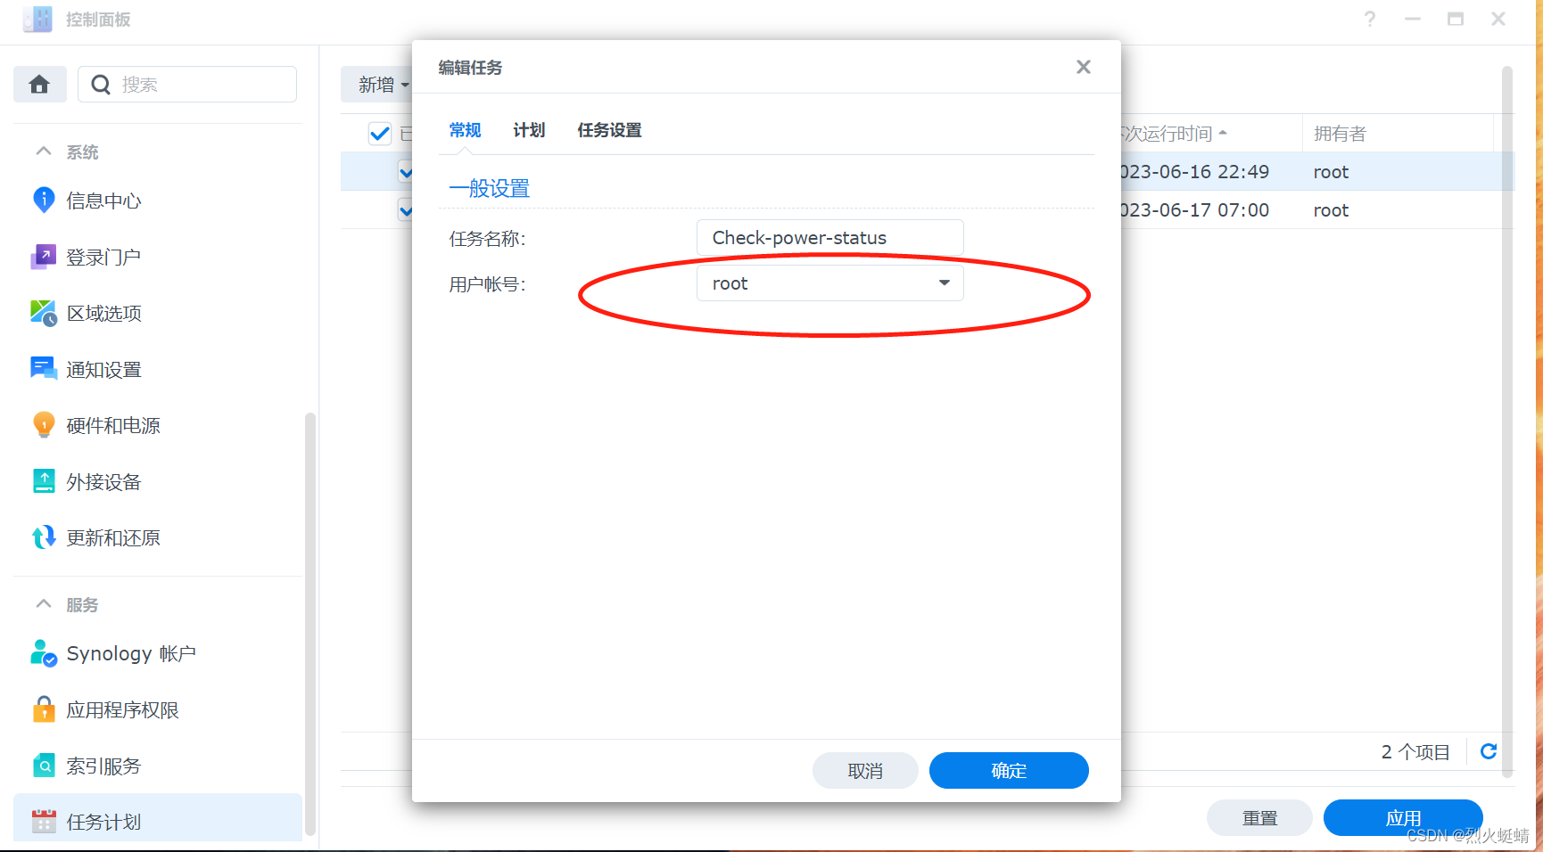Click root owner in first row
This screenshot has height=852, width=1543.
tap(1331, 172)
